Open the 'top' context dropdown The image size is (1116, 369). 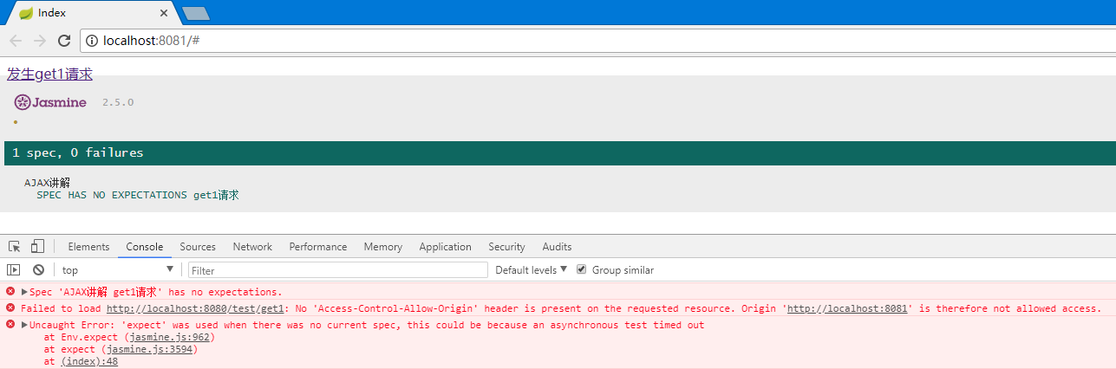pyautogui.click(x=118, y=270)
